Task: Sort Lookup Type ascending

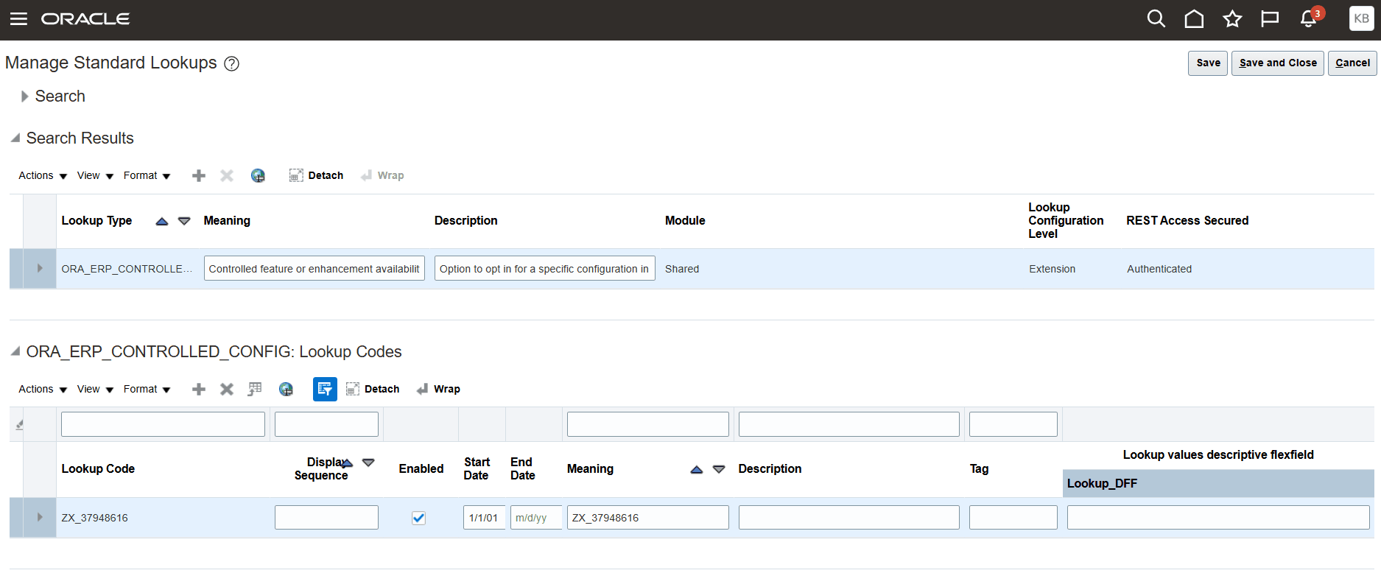Action: pos(162,221)
